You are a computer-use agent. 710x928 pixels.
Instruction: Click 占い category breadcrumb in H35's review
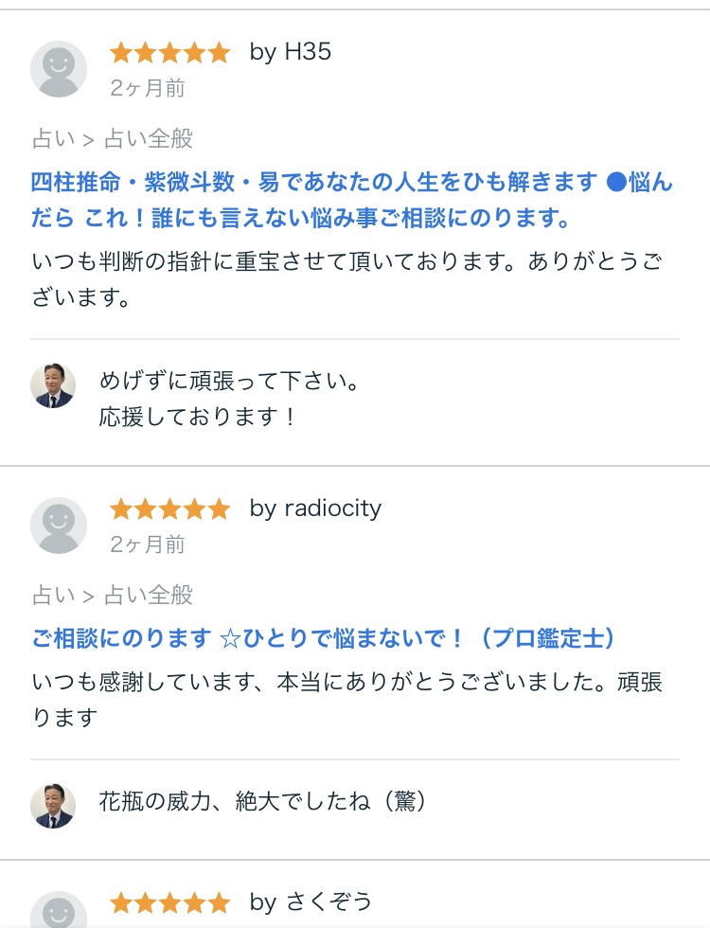[x=53, y=139]
